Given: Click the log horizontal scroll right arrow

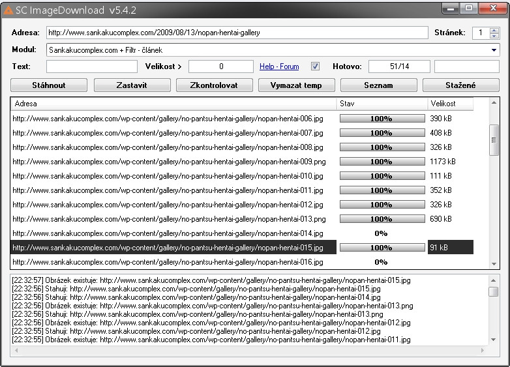Looking at the screenshot, I should [x=483, y=351].
